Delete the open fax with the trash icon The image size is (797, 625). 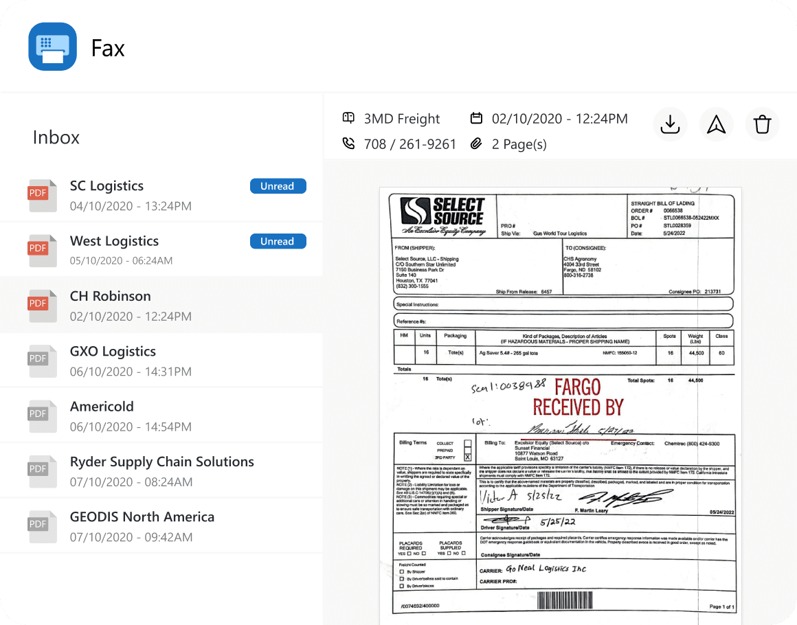pos(762,124)
